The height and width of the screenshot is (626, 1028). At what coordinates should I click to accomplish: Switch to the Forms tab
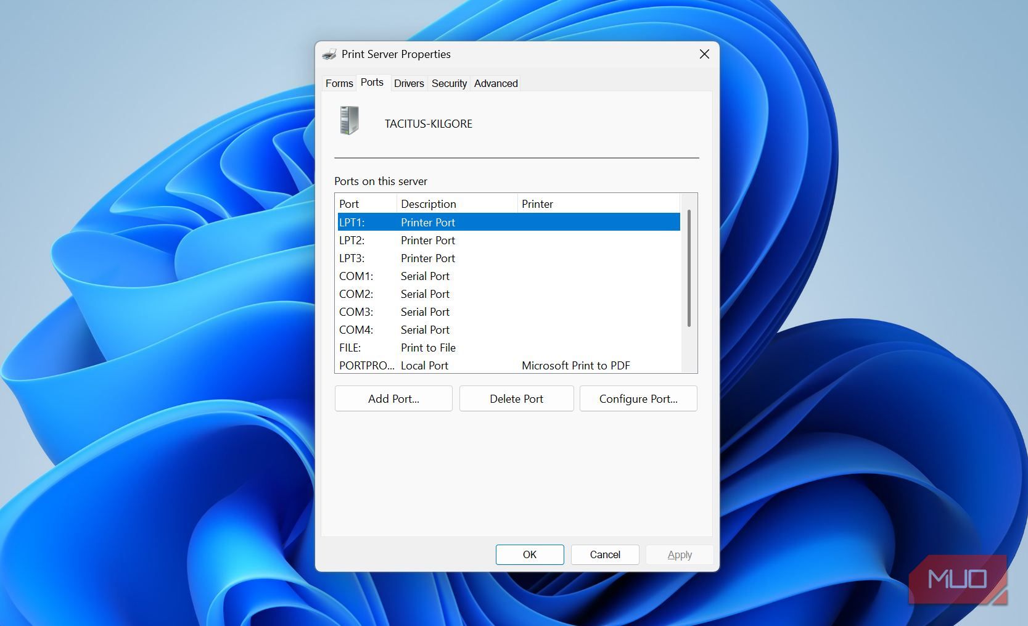pyautogui.click(x=339, y=83)
